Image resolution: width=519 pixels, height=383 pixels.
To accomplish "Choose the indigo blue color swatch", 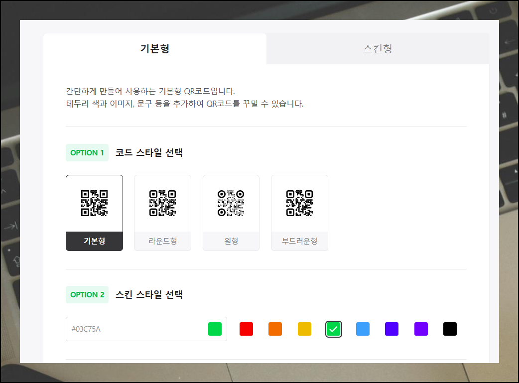I will 392,329.
